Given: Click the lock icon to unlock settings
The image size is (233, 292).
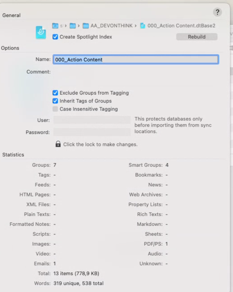Looking at the screenshot, I should coord(58,144).
